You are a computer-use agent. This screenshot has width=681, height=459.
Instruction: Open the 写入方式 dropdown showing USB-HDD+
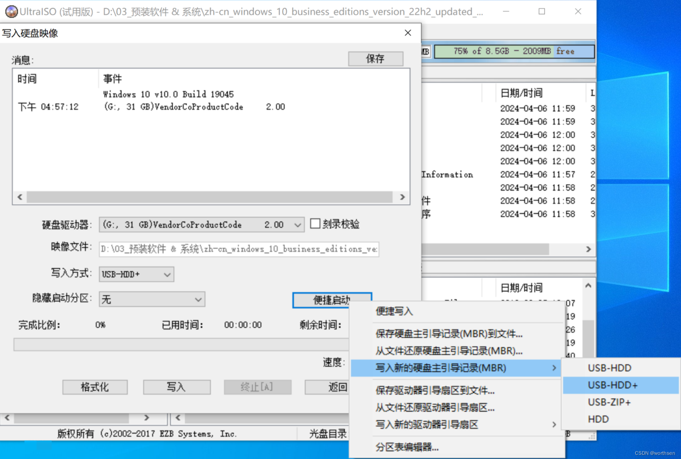pyautogui.click(x=137, y=274)
